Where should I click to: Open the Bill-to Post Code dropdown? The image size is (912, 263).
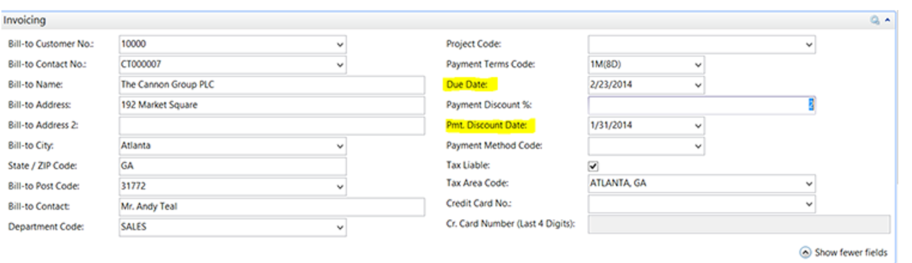tap(339, 187)
